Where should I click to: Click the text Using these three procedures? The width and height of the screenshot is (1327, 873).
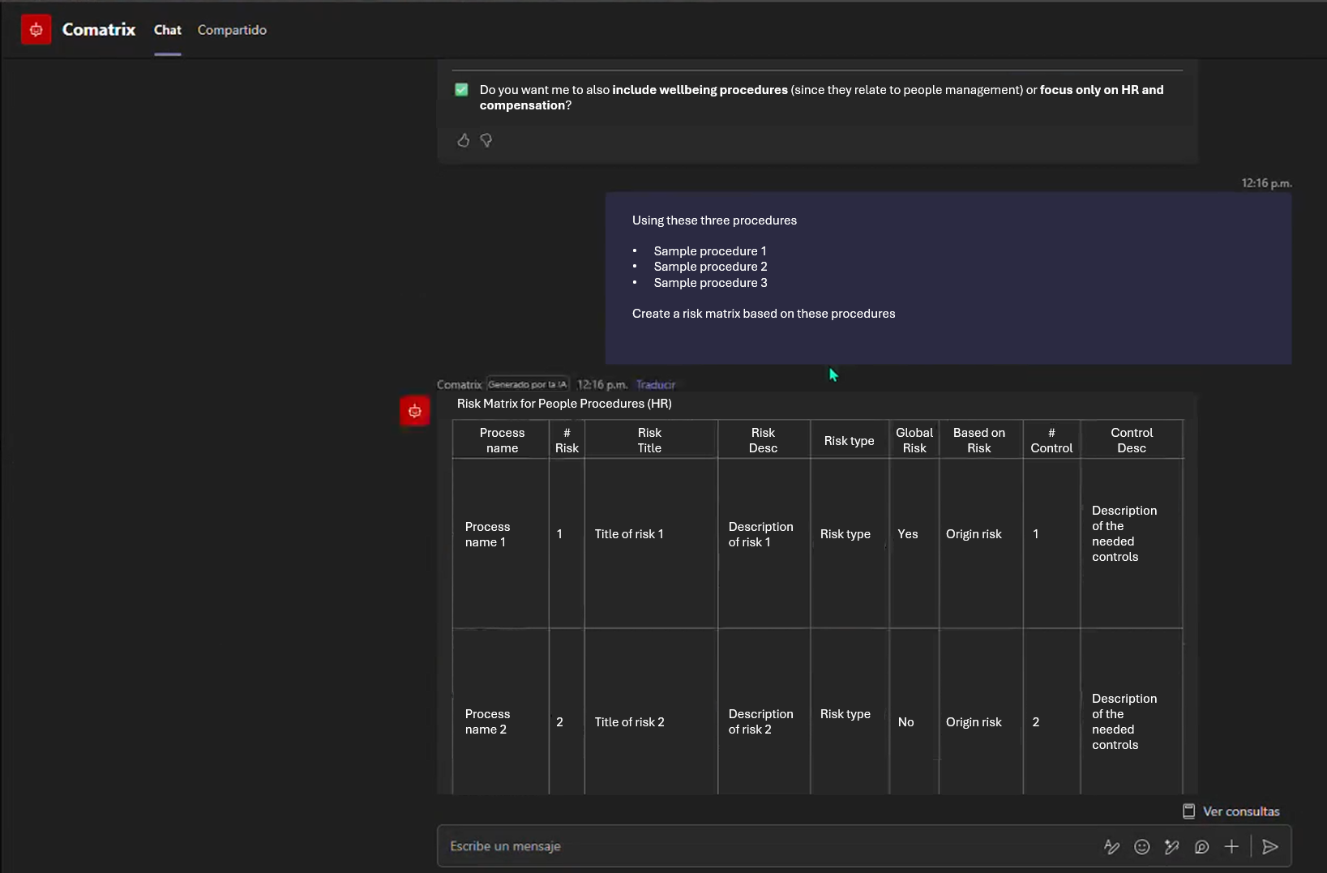714,220
